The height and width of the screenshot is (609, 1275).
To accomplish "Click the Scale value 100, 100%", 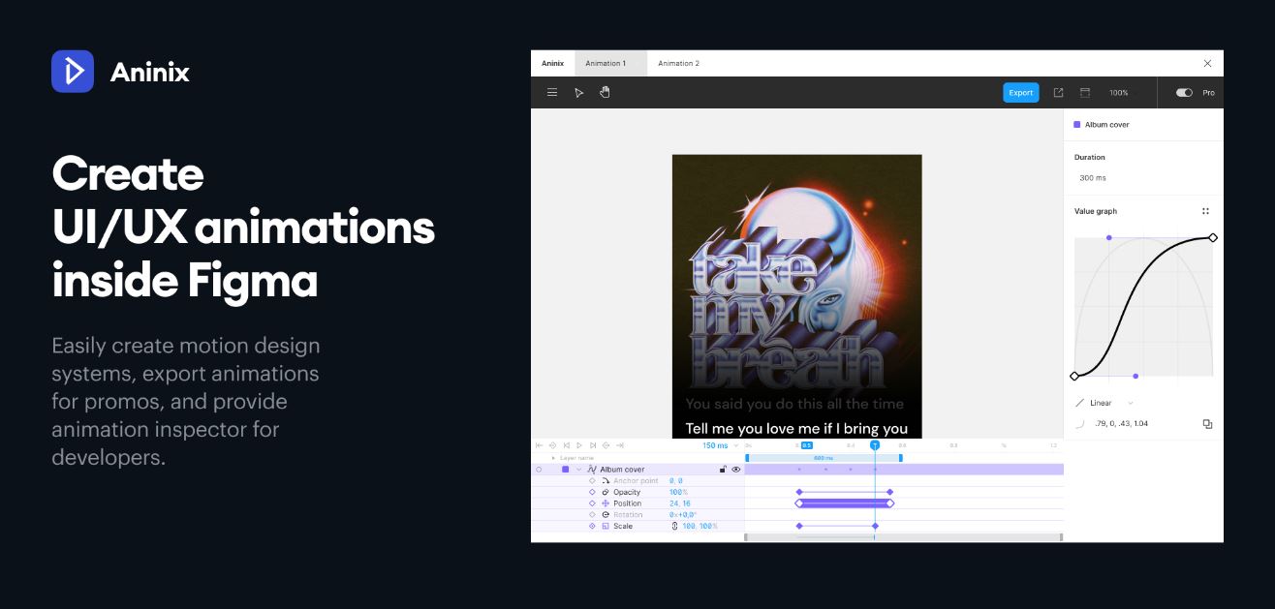I will coord(700,527).
